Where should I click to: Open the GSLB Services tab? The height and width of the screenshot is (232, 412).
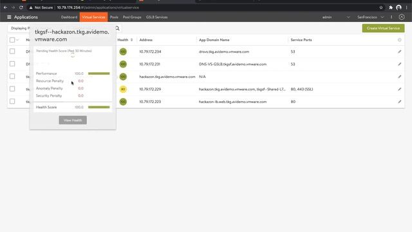pos(156,17)
